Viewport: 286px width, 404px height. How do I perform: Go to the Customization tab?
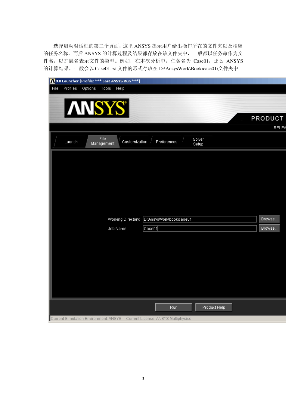click(135, 142)
